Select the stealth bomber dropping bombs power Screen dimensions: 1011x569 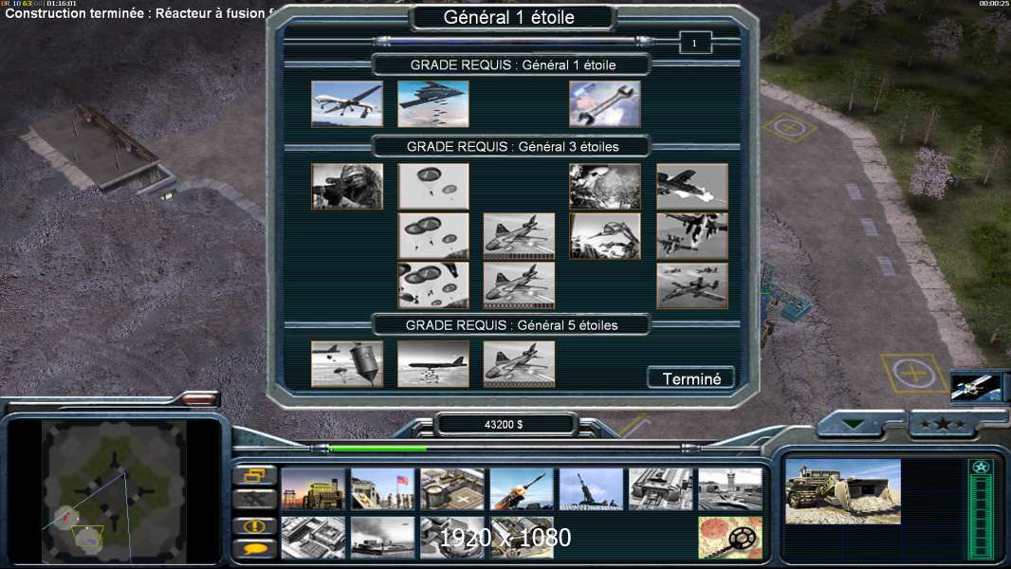pos(433,103)
